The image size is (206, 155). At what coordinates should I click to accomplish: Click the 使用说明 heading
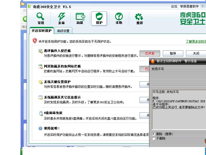pyautogui.click(x=52, y=128)
